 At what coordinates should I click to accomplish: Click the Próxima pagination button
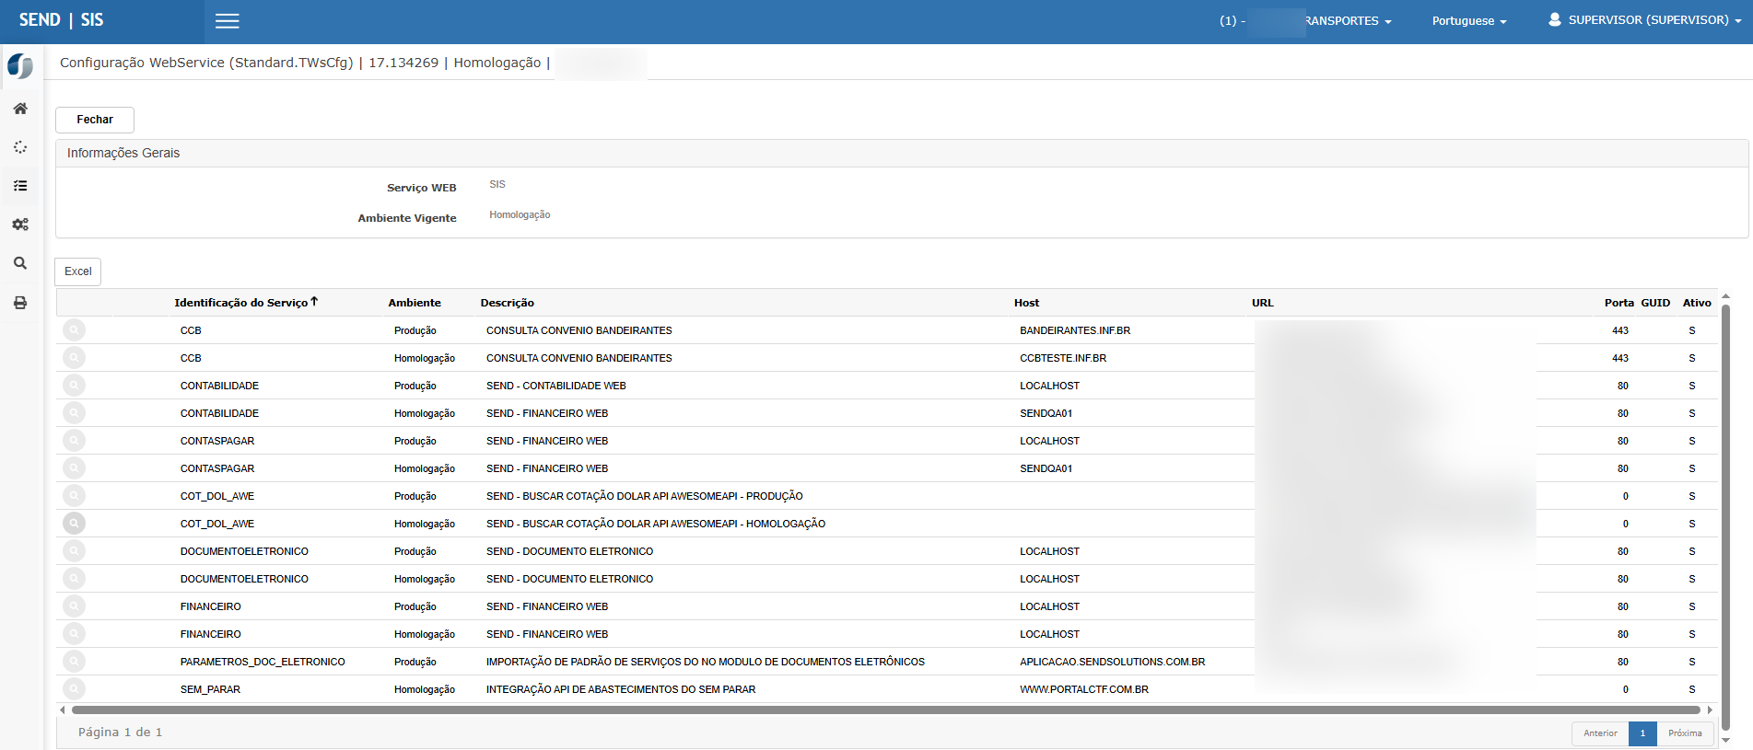[1685, 733]
